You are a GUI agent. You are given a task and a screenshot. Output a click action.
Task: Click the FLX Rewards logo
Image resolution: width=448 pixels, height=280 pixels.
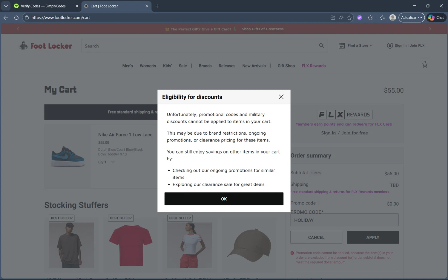click(x=344, y=115)
